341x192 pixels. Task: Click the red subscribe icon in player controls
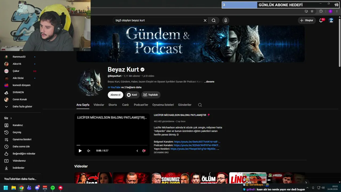(144, 151)
